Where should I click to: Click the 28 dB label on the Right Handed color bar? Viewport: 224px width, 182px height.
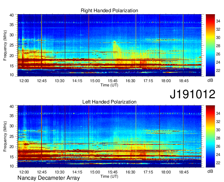(x=218, y=46)
